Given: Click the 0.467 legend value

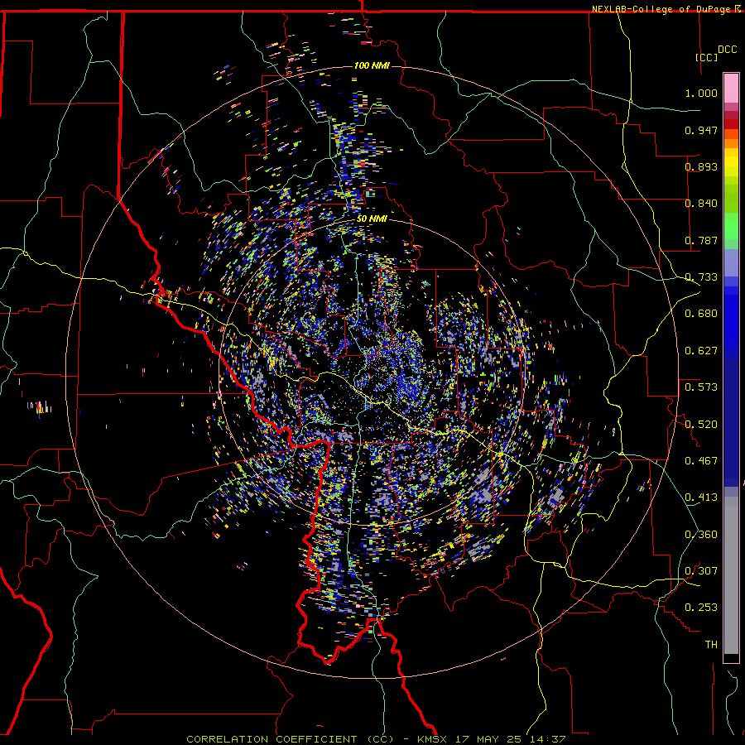Looking at the screenshot, I should [x=701, y=461].
